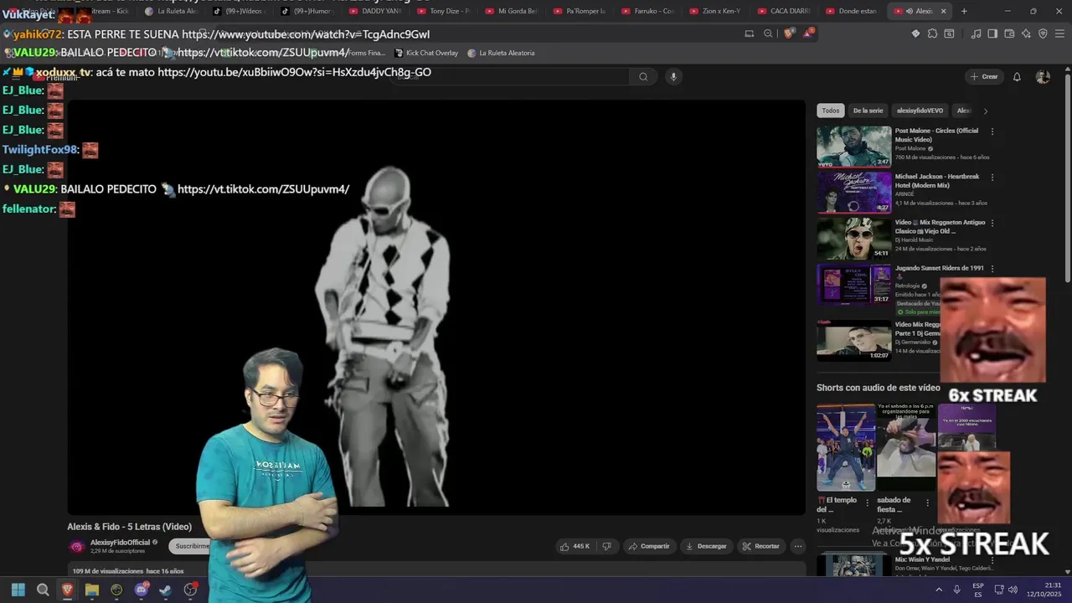The image size is (1072, 603).
Task: Open Discord taskbar icon
Action: click(x=142, y=590)
